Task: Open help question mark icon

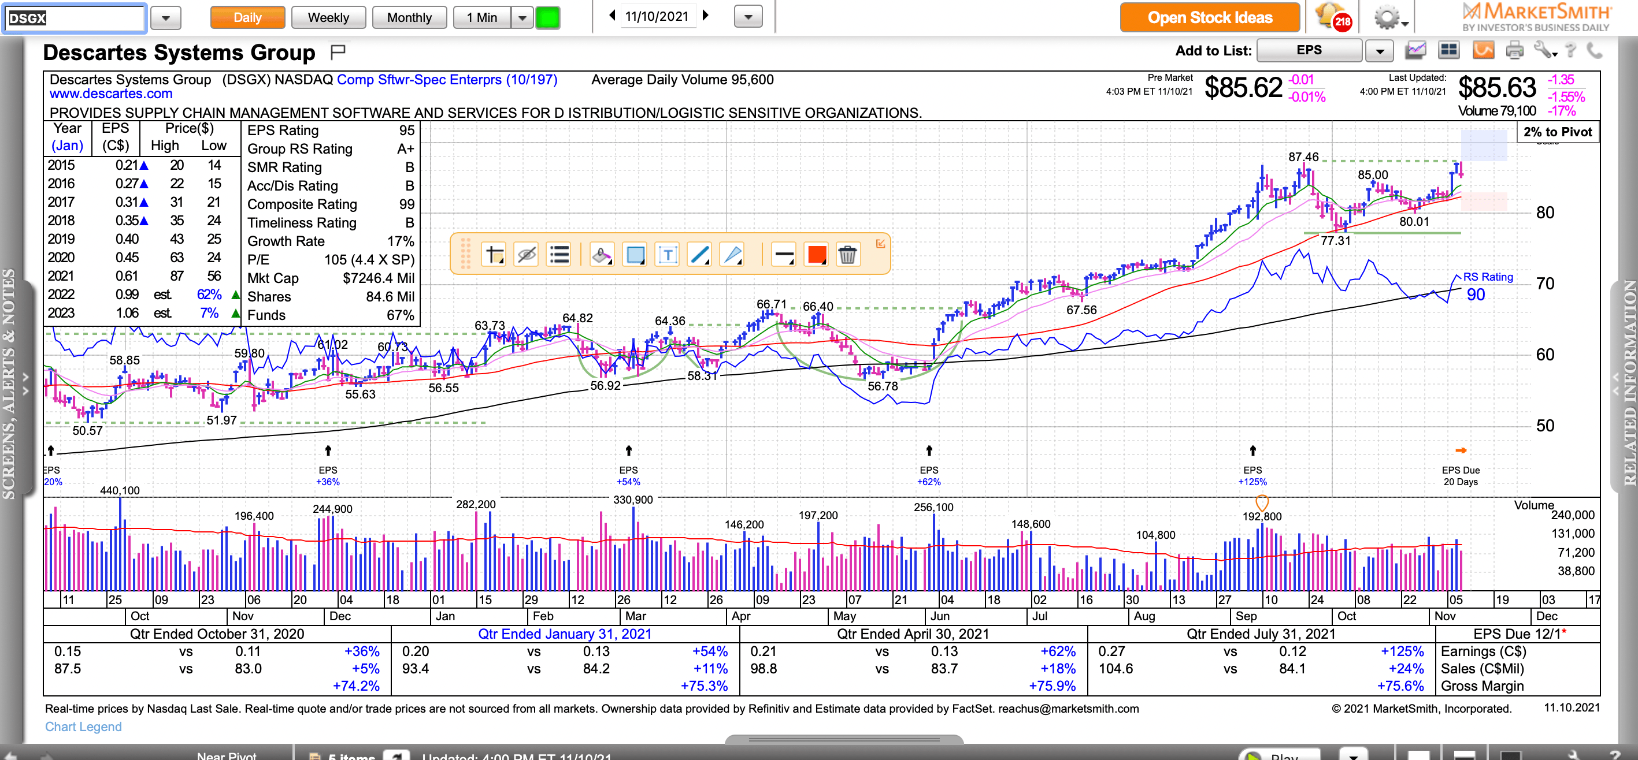Action: 1570,50
